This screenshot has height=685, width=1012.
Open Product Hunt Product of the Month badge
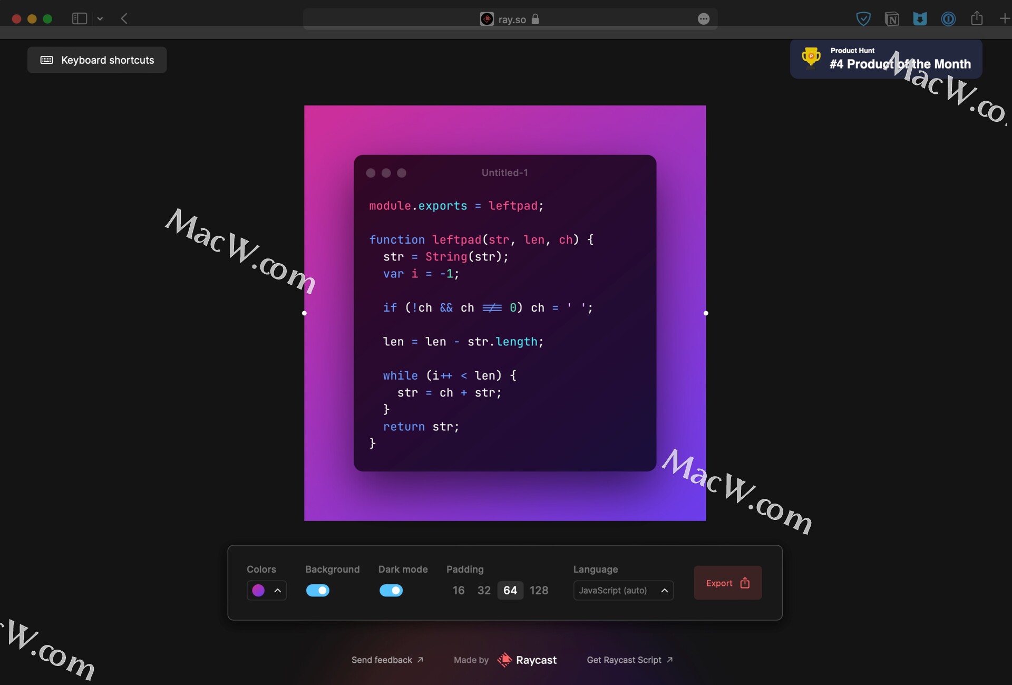[x=886, y=59]
